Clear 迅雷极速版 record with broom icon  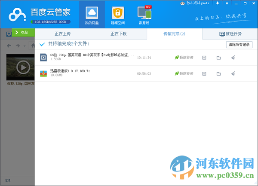[x=233, y=73]
